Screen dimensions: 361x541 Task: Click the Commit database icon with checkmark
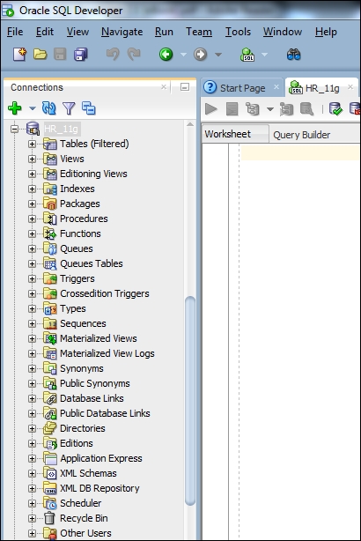click(x=335, y=109)
